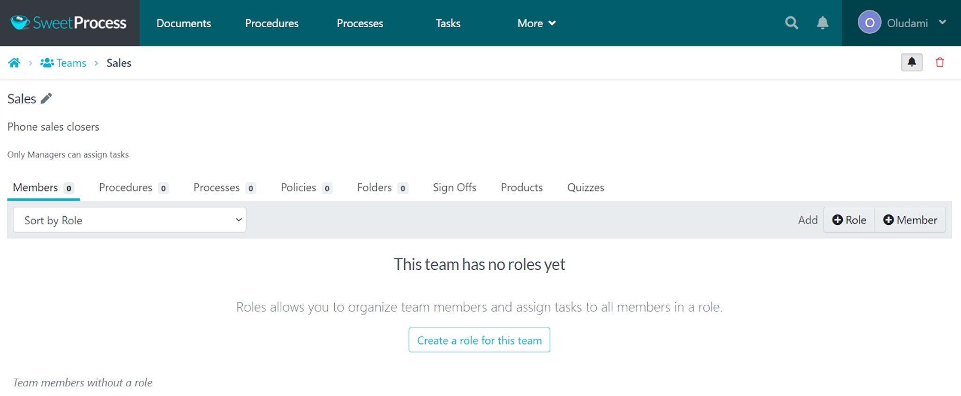
Task: Toggle team notifications bell button
Action: tap(911, 63)
